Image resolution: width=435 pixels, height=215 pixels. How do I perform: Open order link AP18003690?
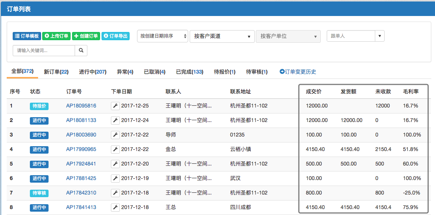[x=81, y=135]
